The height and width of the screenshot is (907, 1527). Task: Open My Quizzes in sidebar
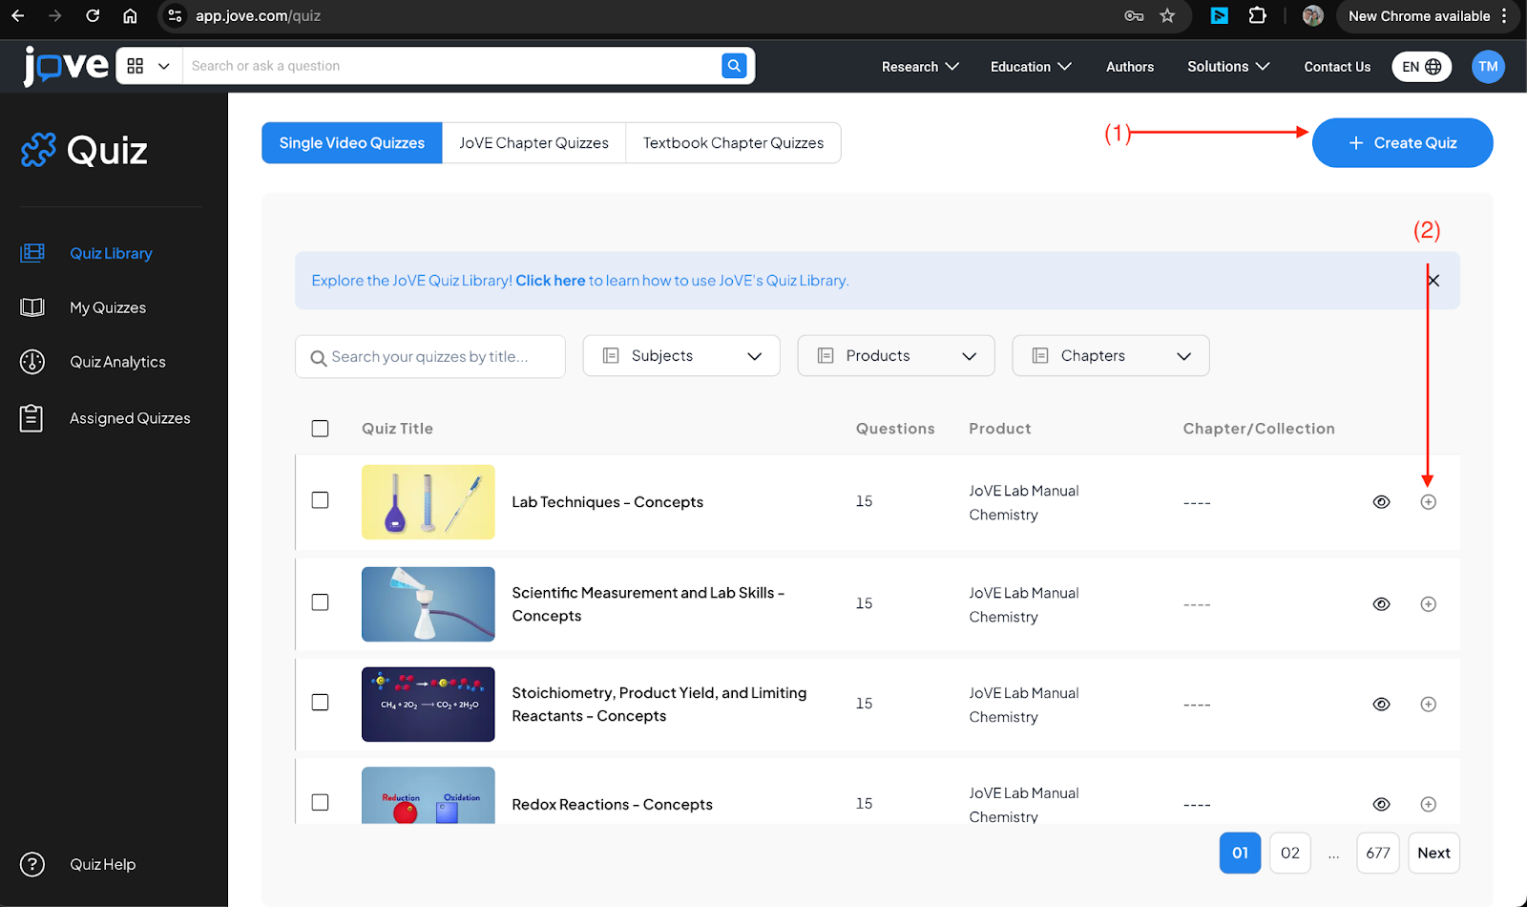pyautogui.click(x=108, y=307)
